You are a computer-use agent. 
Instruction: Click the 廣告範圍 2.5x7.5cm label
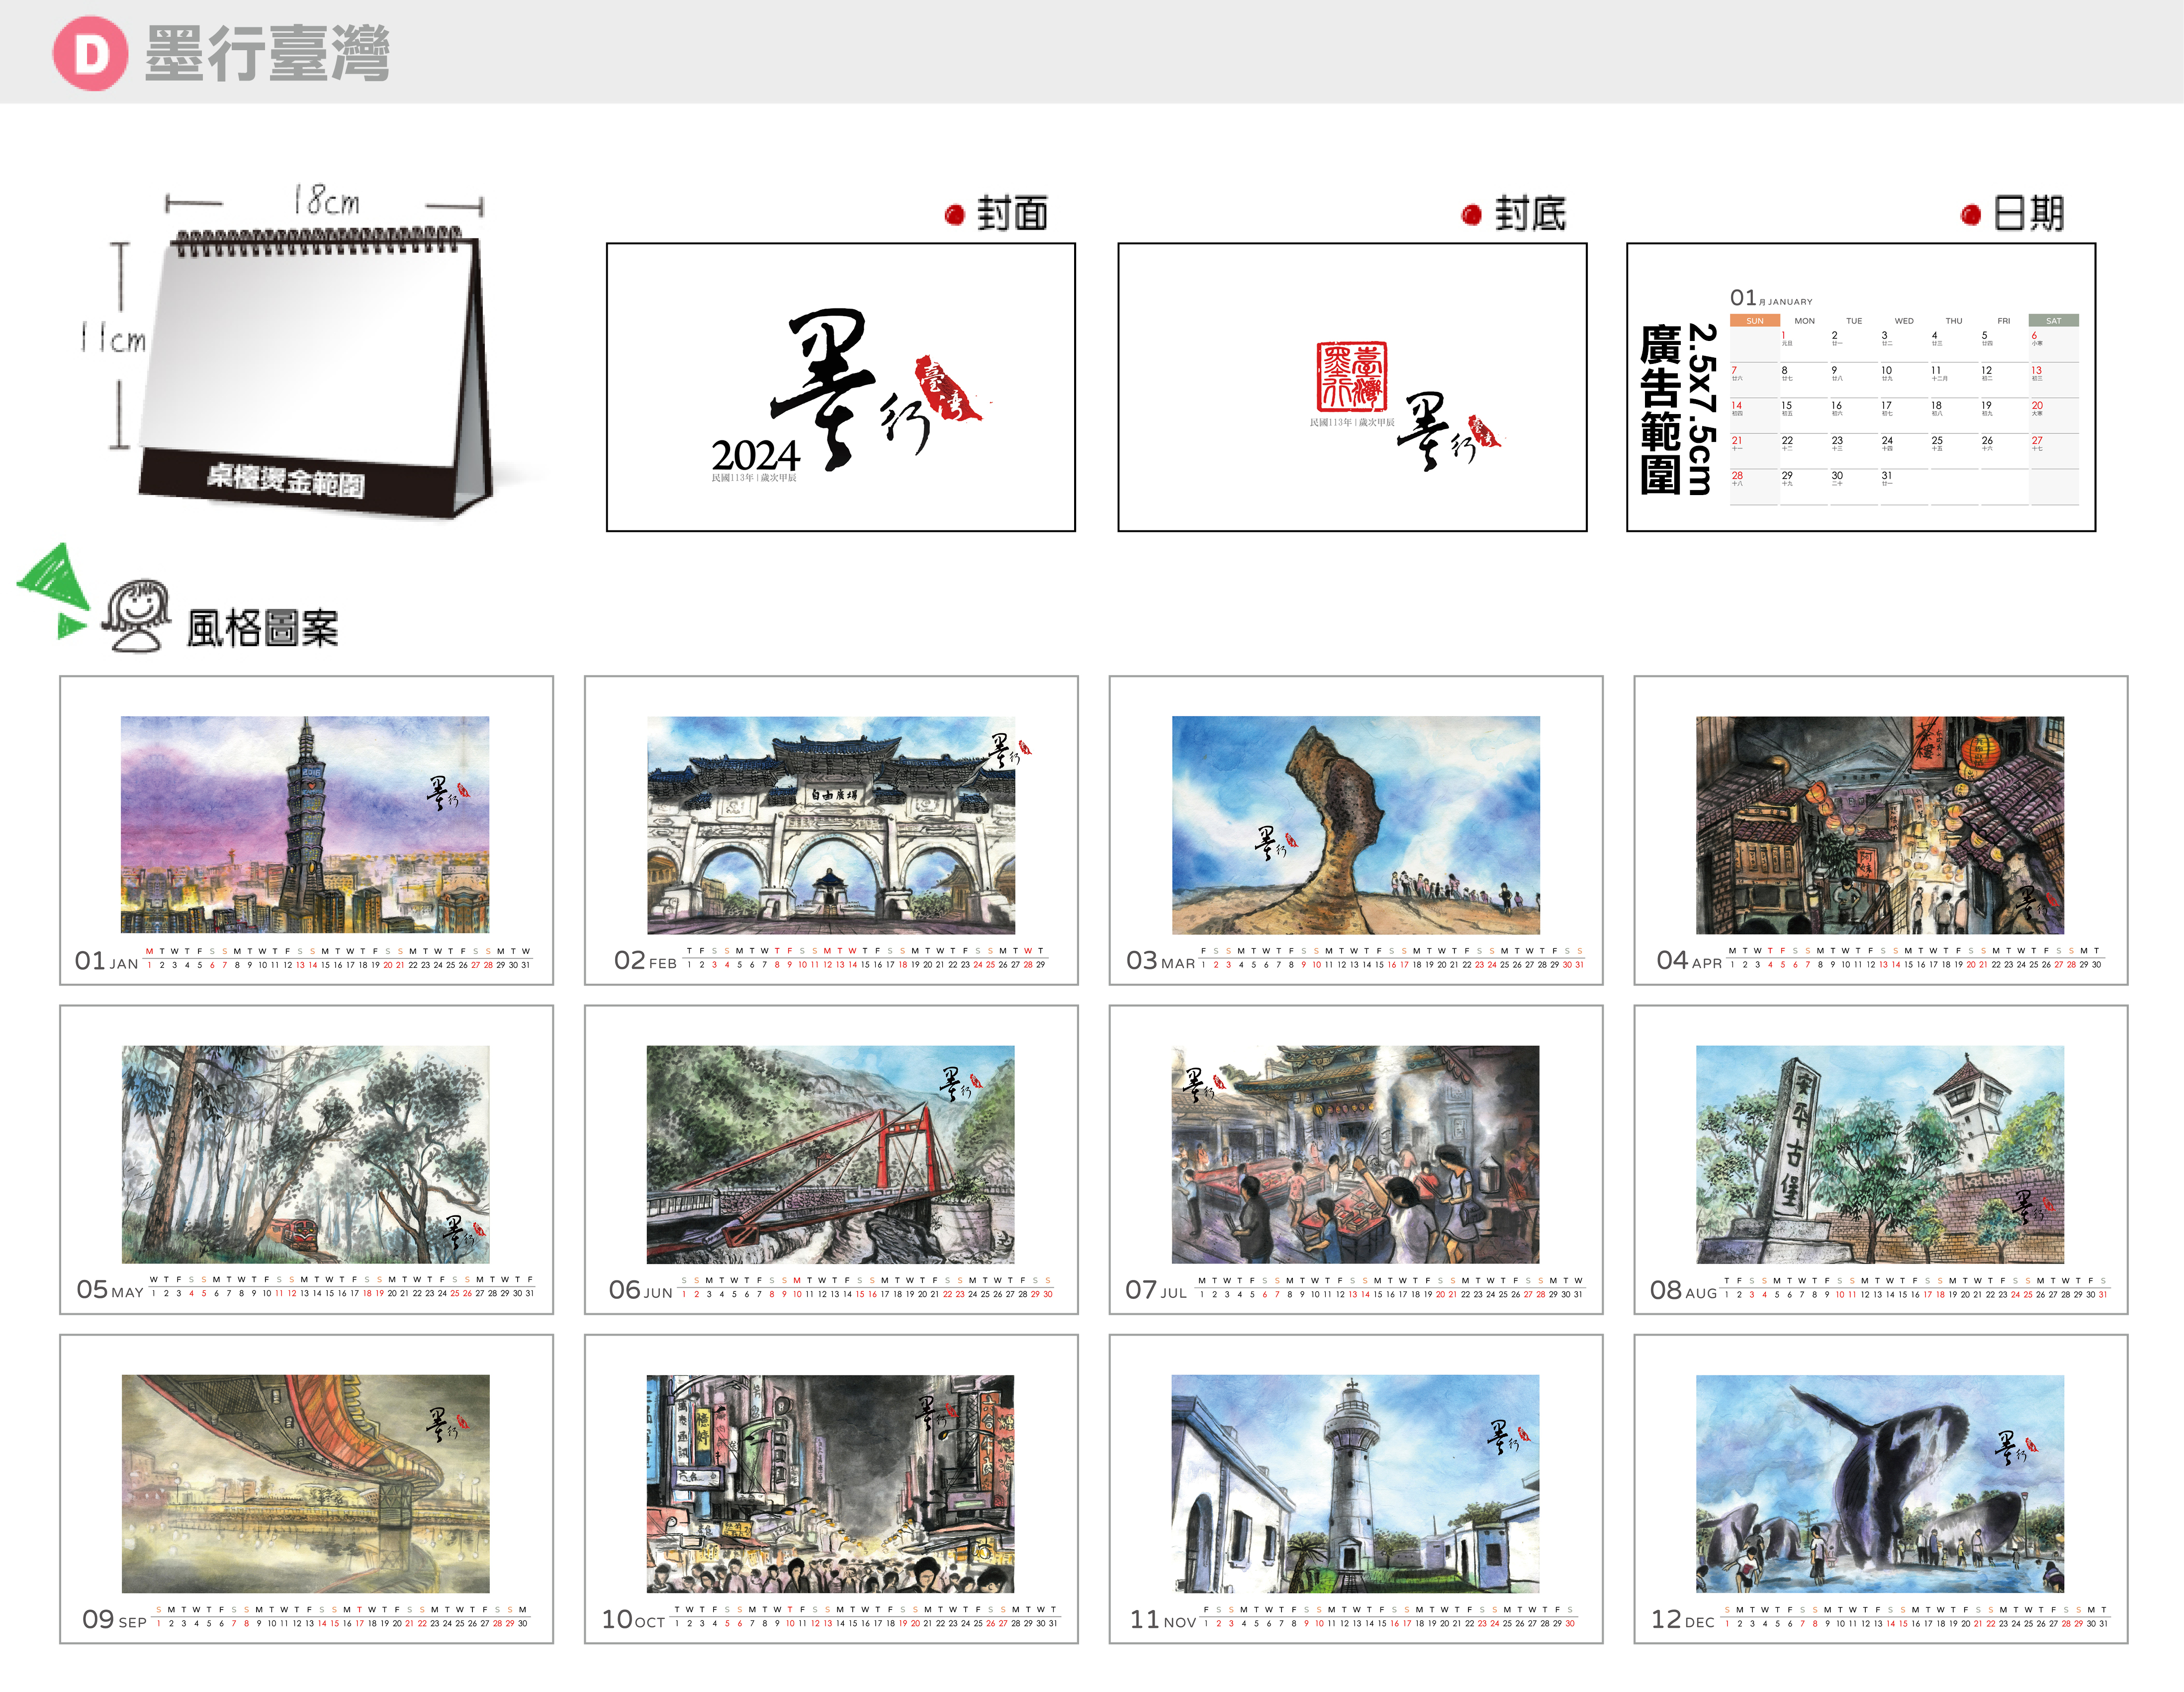[1678, 410]
